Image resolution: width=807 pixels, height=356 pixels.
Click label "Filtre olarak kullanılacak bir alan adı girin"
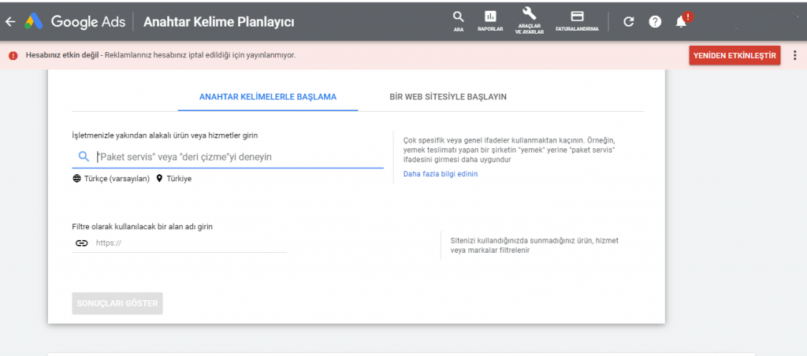tap(143, 226)
